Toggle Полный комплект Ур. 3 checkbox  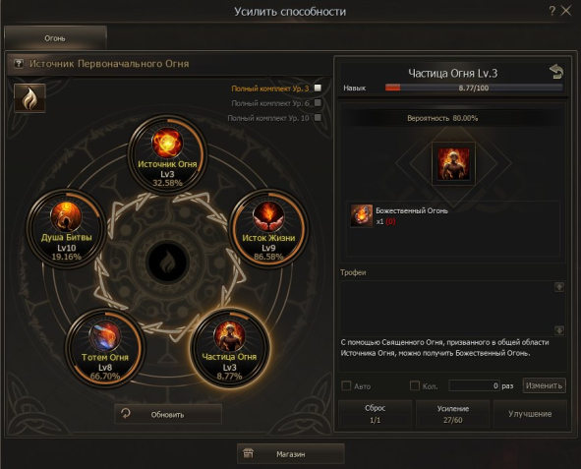click(x=318, y=88)
